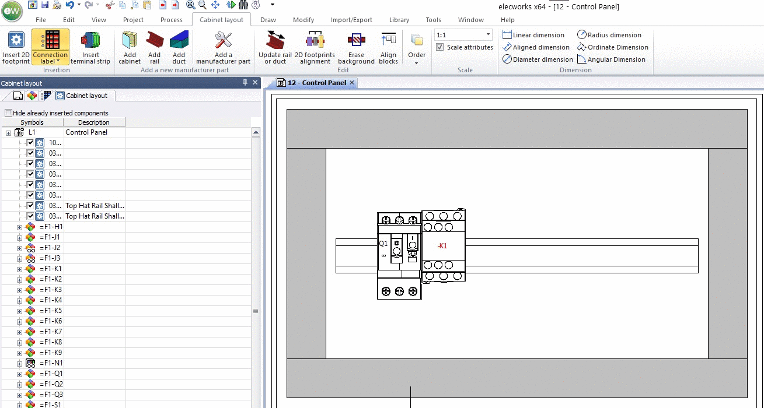
Task: Select the =F1-J3 tree item
Action: (50, 258)
